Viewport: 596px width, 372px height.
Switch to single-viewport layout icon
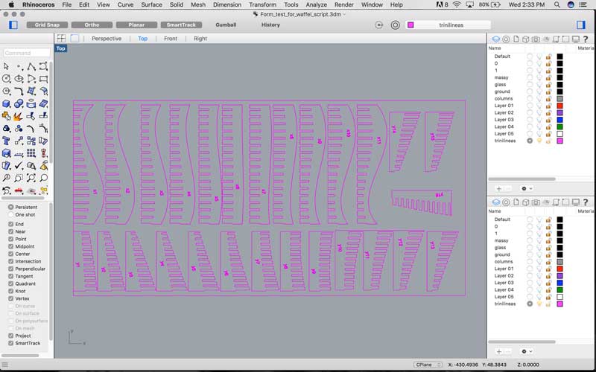(x=75, y=39)
